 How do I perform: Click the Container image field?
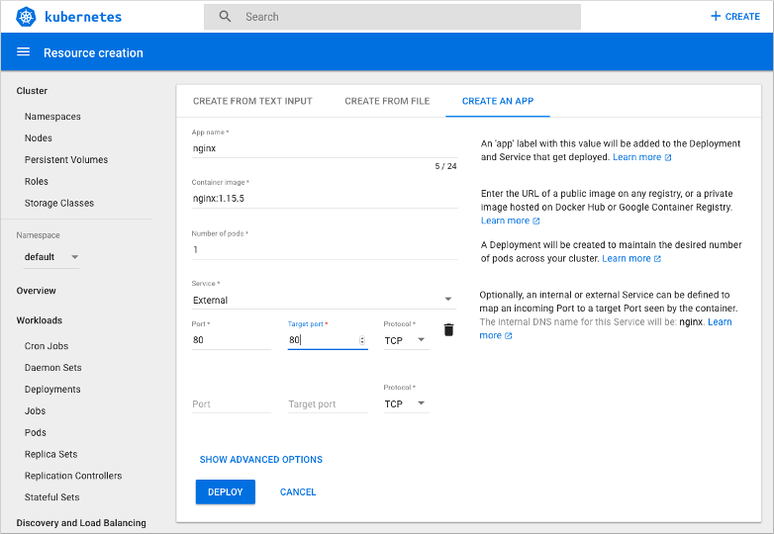(x=324, y=199)
